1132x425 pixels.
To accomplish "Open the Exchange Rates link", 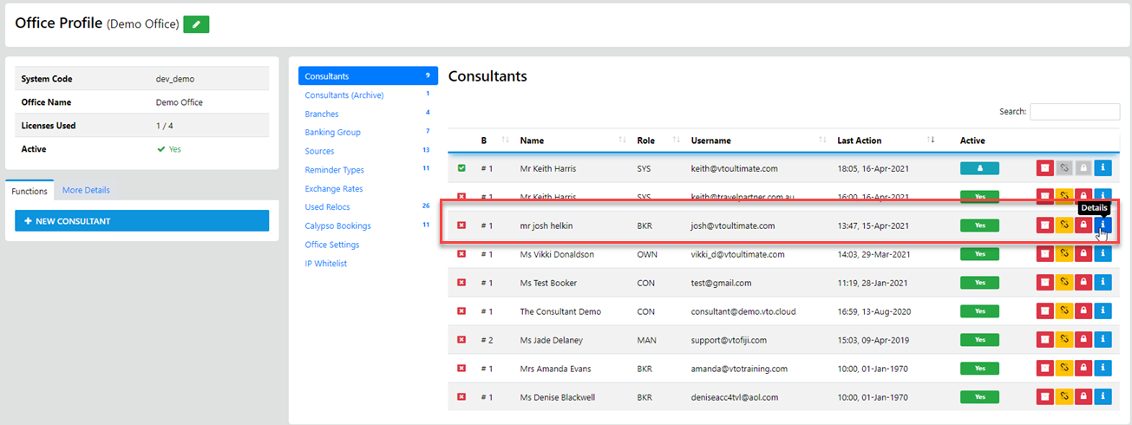I will click(333, 189).
